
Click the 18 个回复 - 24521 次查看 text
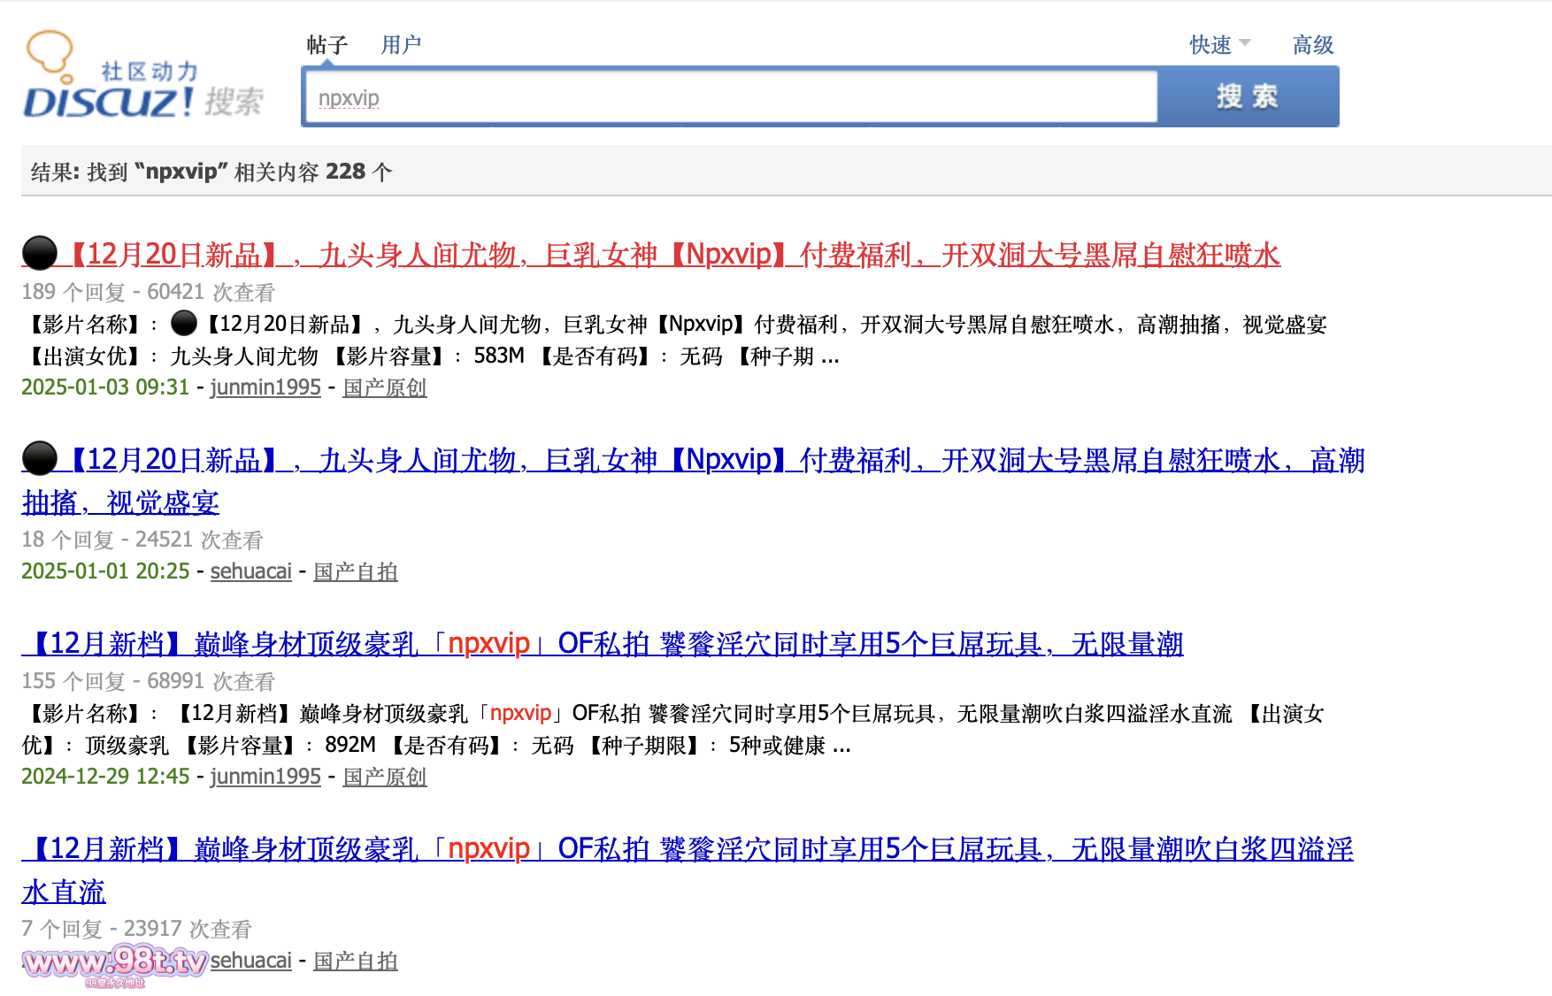coord(142,540)
